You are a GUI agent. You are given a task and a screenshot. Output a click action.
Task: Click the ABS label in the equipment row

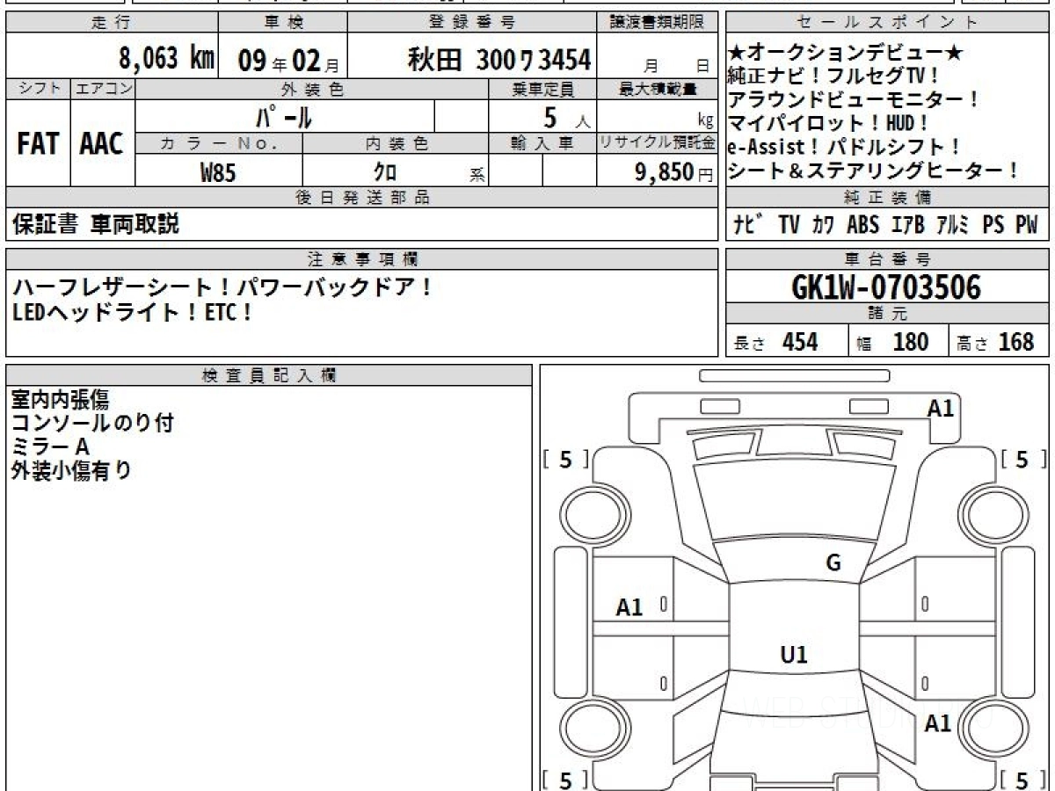tap(862, 225)
